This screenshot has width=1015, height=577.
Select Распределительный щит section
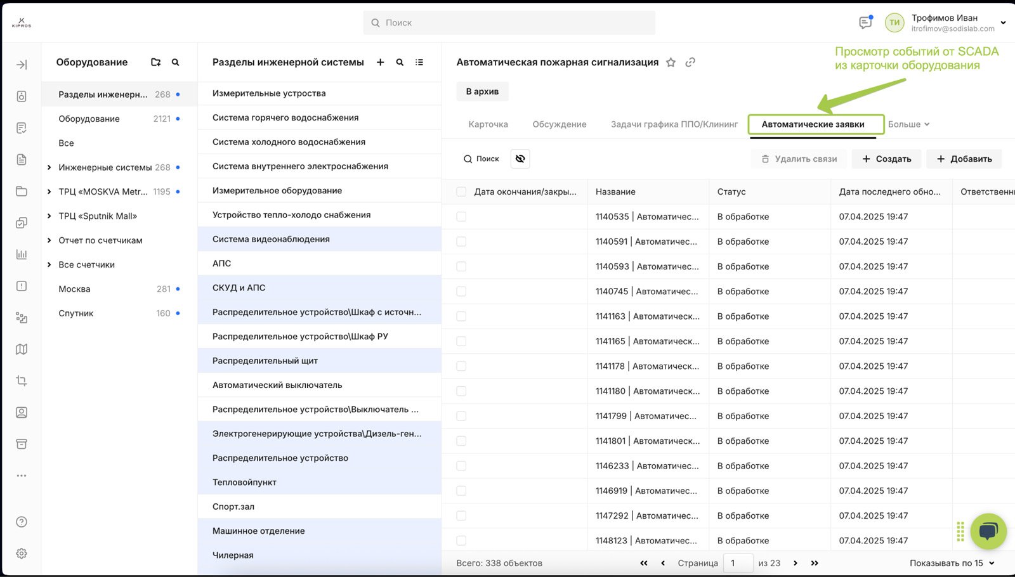(320, 361)
